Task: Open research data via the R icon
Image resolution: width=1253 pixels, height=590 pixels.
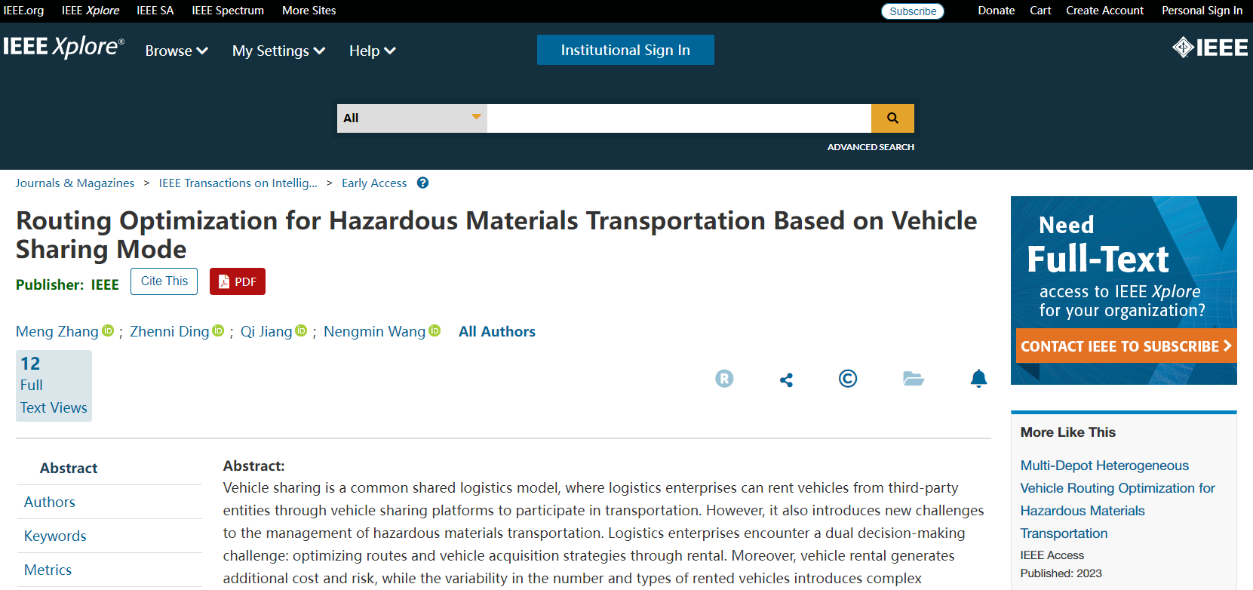Action: coord(724,379)
